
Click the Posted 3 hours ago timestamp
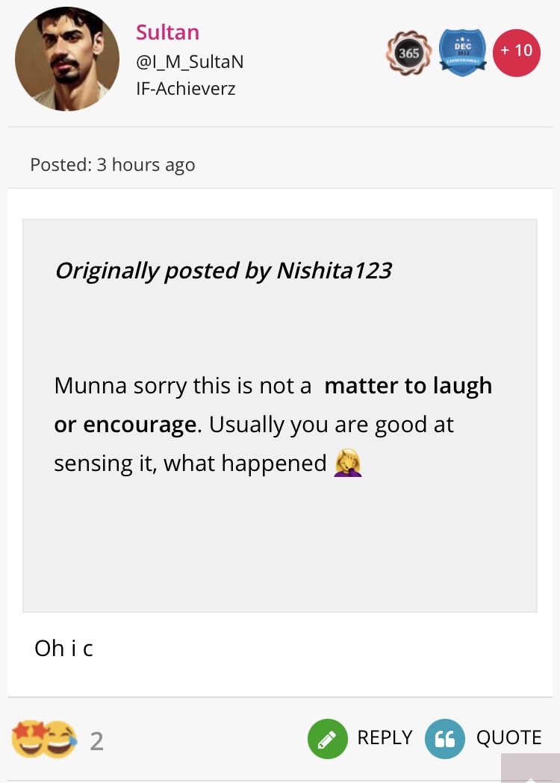[112, 165]
